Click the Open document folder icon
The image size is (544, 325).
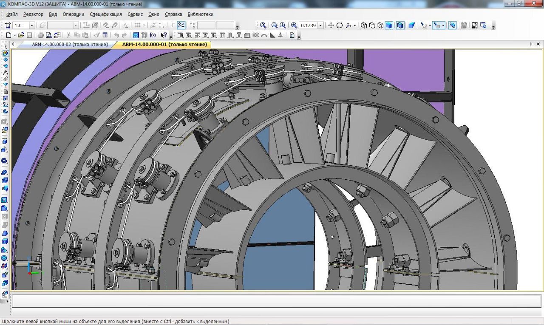tap(21, 35)
